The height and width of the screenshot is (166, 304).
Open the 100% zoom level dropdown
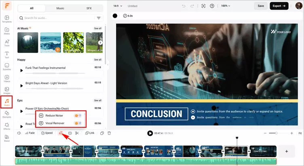[x=226, y=6]
